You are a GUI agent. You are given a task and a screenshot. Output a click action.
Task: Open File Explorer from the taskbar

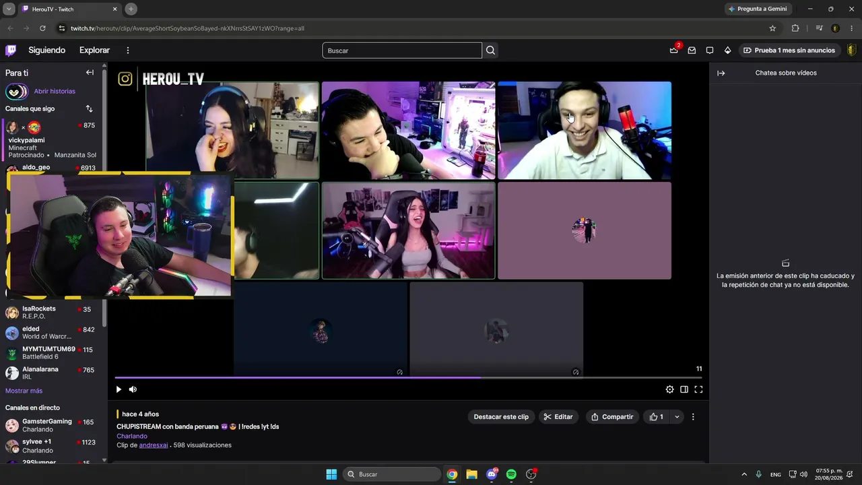pos(471,474)
